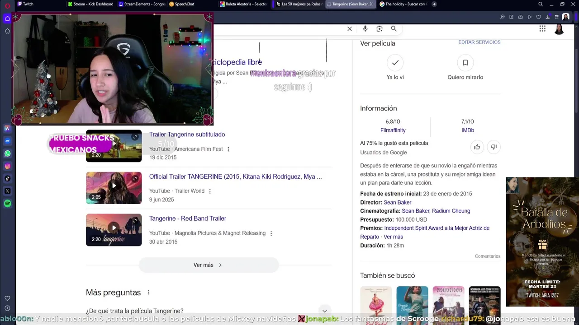Image resolution: width=579 pixels, height=325 pixels.
Task: Open a new tab with plus
Action: pyautogui.click(x=434, y=4)
